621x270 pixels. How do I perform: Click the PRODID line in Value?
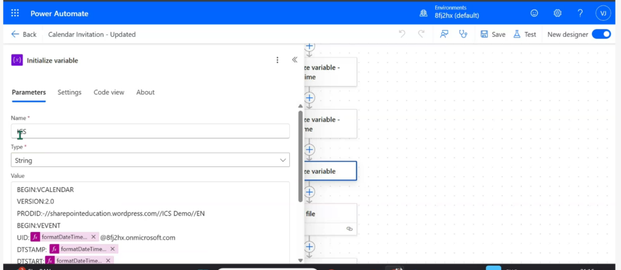tap(110, 214)
